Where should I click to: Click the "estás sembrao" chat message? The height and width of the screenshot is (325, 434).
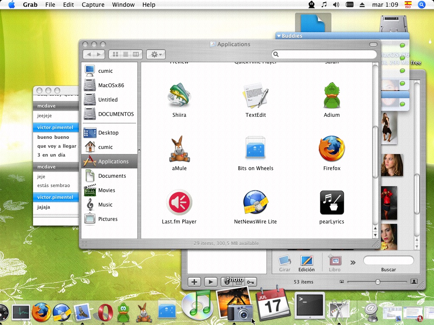[54, 185]
